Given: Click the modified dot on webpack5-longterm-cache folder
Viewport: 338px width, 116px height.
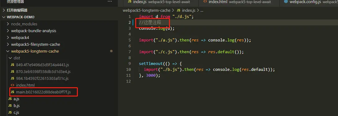Looking at the screenshot, I should pos(111,51).
